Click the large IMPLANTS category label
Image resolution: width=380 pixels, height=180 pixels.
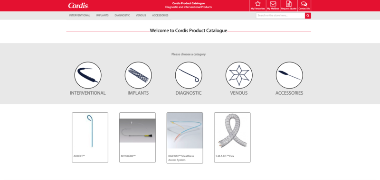(138, 93)
